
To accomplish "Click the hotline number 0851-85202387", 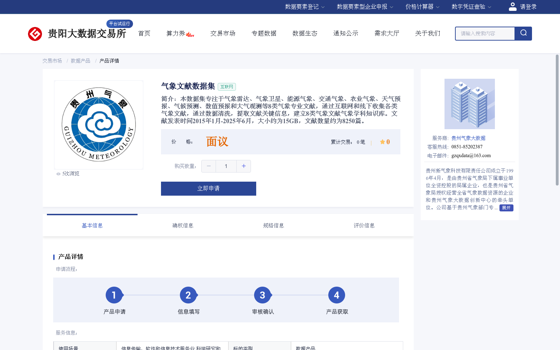I will point(467,147).
